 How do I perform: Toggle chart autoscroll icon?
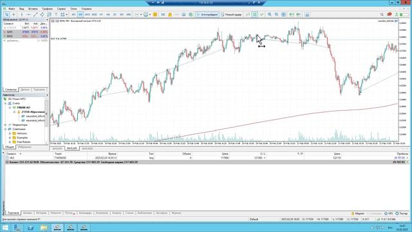click(292, 14)
